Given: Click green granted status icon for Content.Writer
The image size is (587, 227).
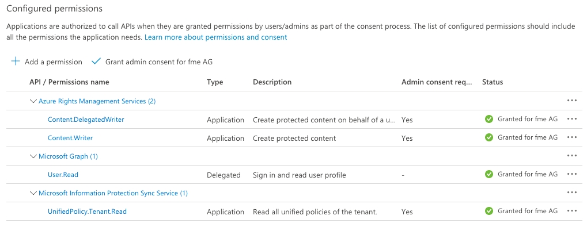Looking at the screenshot, I should pyautogui.click(x=489, y=137).
